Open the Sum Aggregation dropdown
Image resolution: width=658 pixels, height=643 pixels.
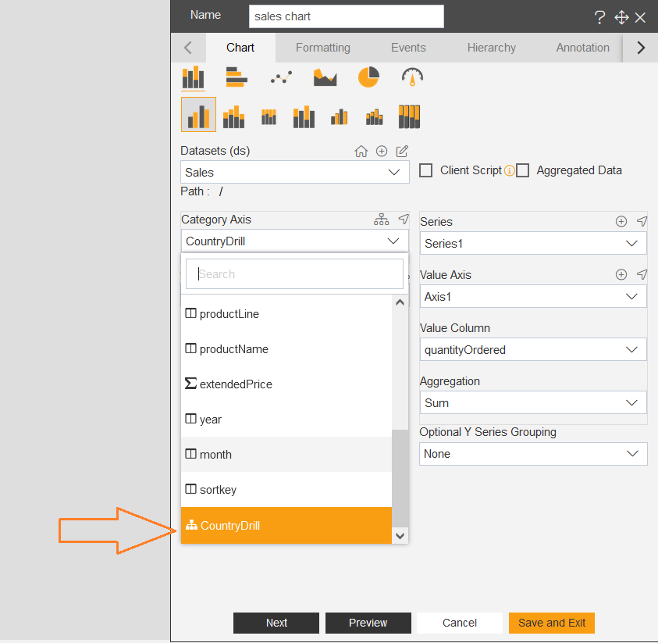[533, 403]
